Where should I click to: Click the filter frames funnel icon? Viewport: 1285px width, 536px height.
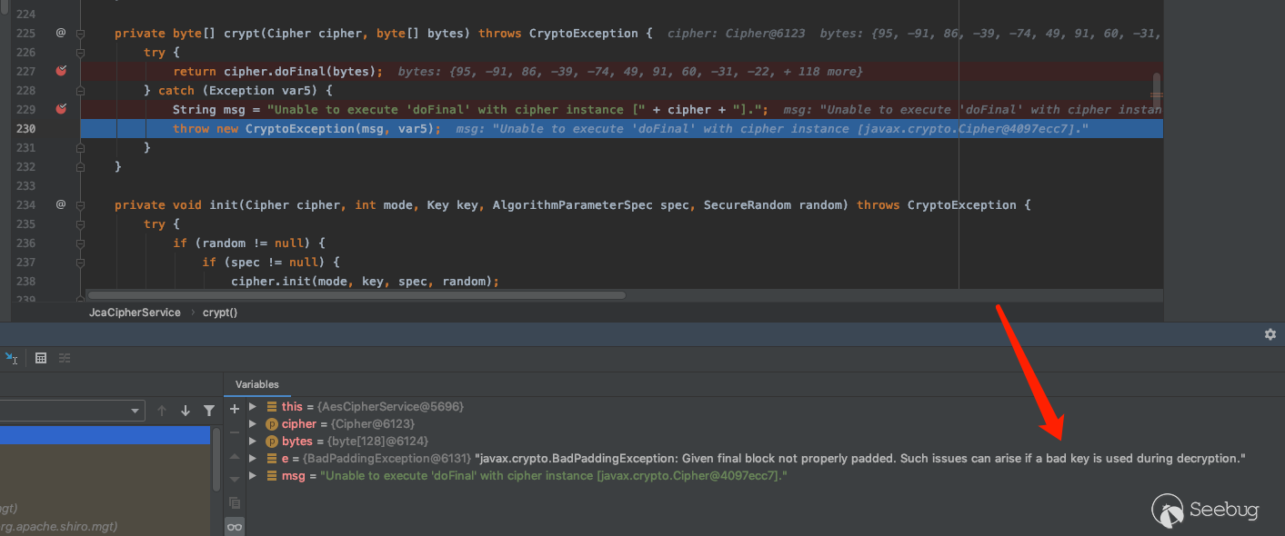point(209,411)
